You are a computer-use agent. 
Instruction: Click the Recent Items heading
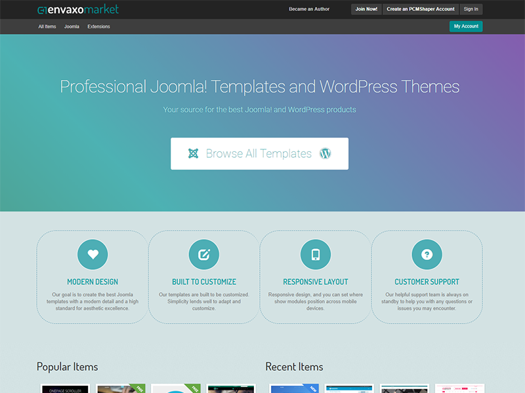(294, 367)
